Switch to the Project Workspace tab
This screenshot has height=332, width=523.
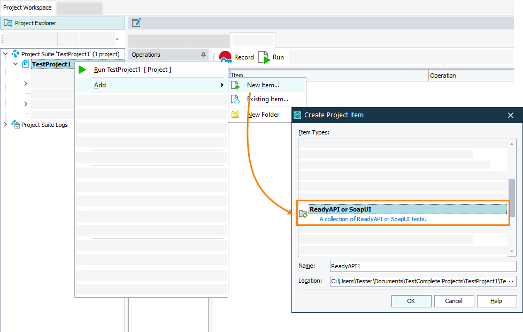pos(27,7)
